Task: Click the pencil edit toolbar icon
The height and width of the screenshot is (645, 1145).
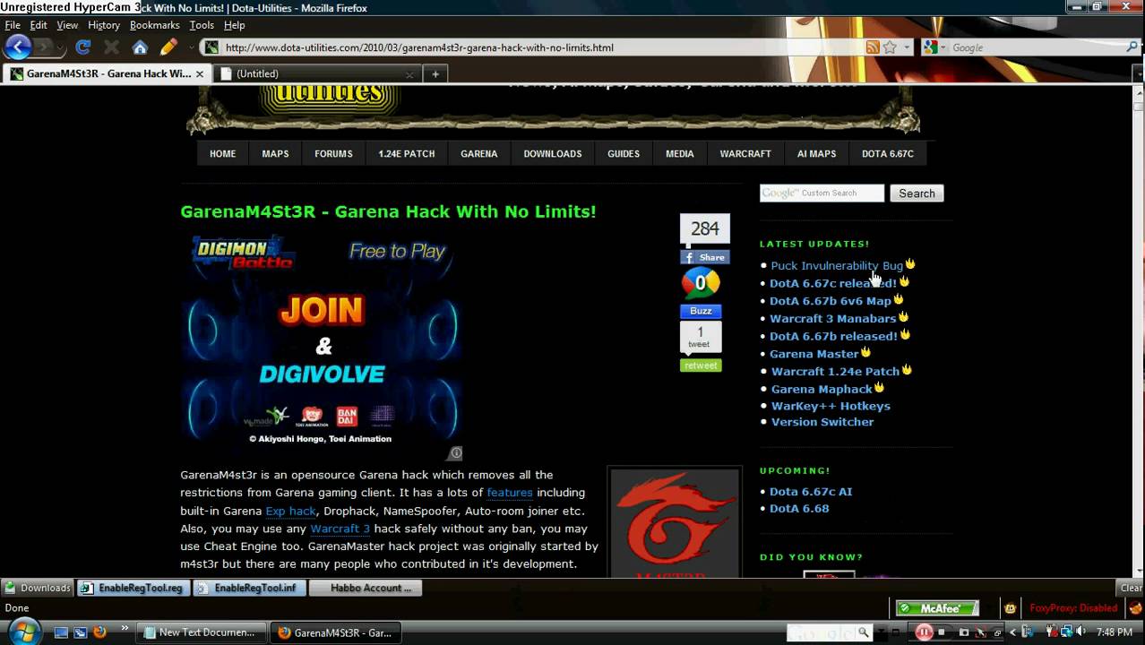Action: click(x=168, y=47)
